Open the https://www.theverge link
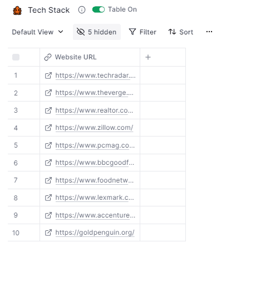 tap(94, 93)
